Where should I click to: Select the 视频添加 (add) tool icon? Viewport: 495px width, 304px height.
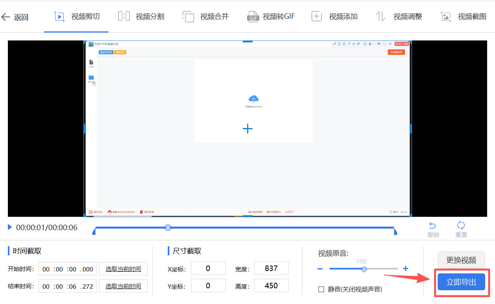(x=317, y=16)
